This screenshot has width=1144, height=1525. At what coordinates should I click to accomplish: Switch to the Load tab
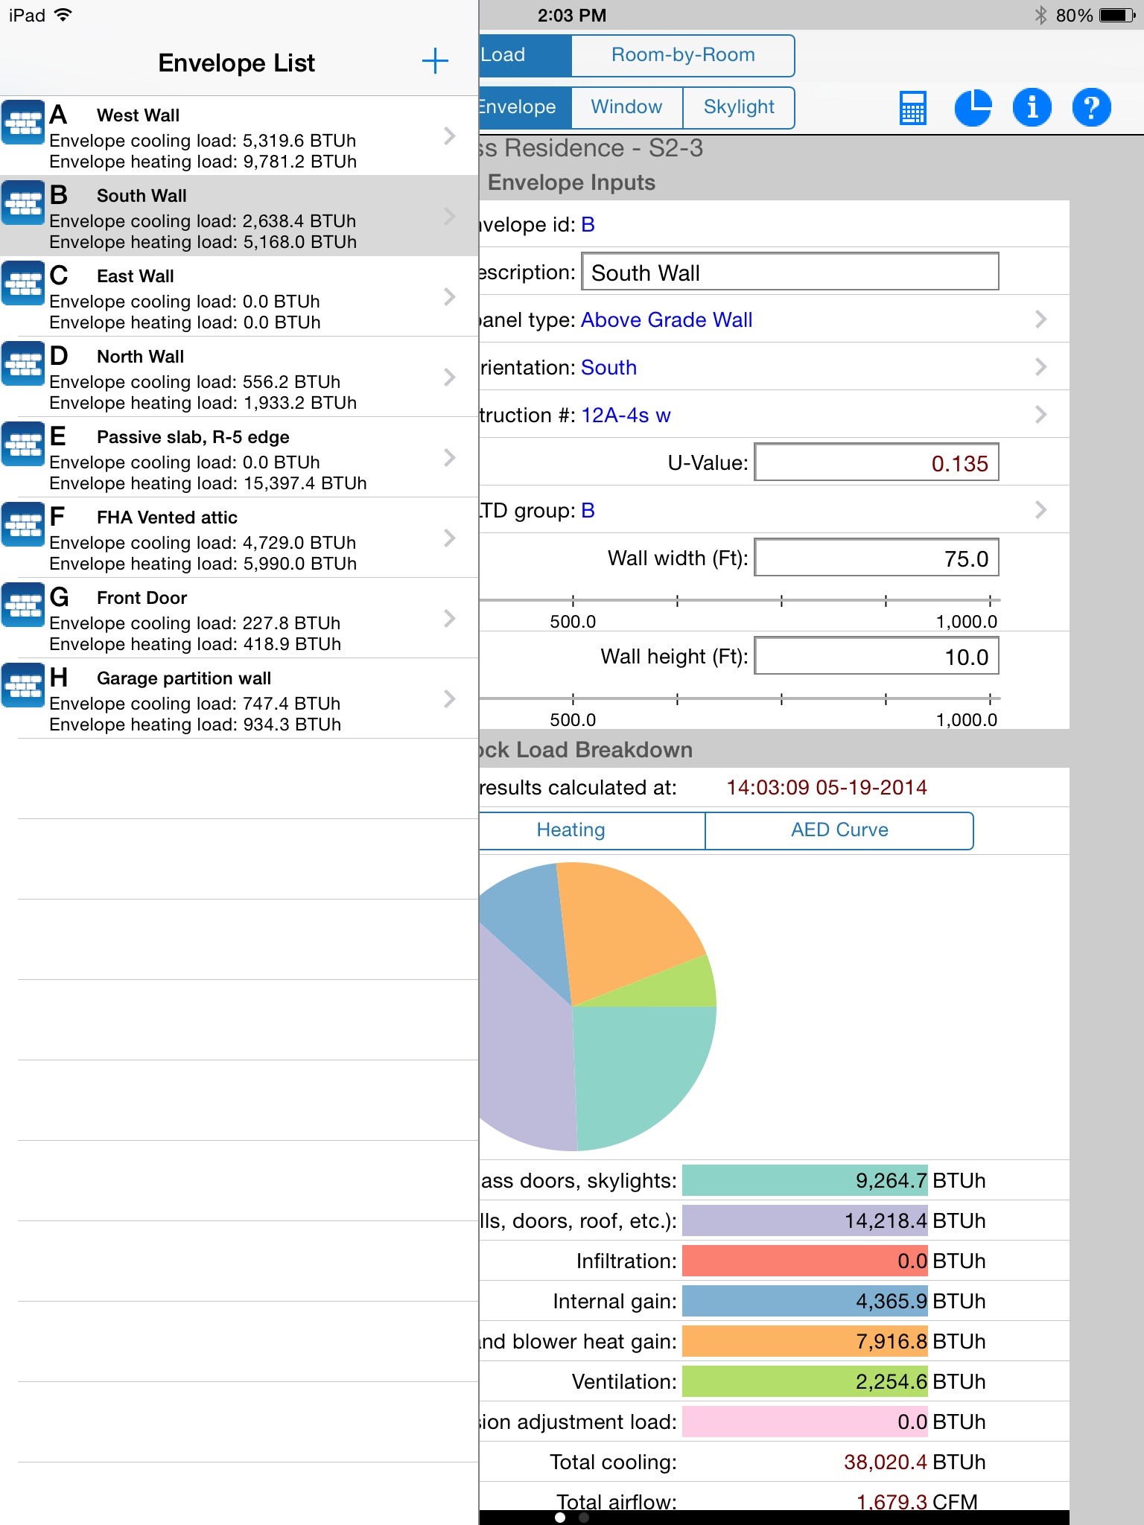525,55
